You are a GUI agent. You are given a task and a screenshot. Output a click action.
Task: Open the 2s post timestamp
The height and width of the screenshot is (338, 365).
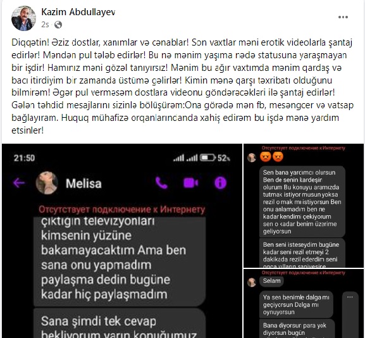pyautogui.click(x=45, y=25)
